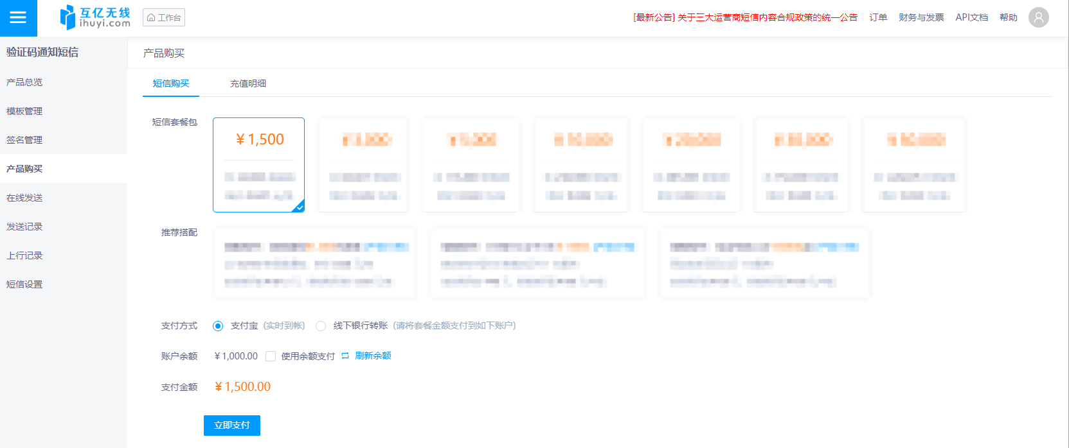Enable 使用余额支付 checkbox
Viewport: 1069px width, 448px height.
click(271, 356)
